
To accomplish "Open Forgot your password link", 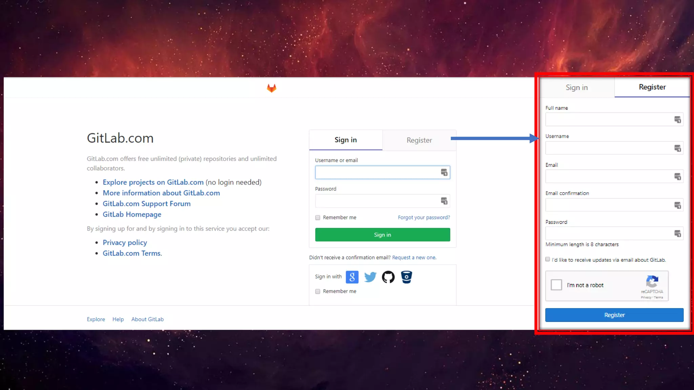I will (x=424, y=217).
